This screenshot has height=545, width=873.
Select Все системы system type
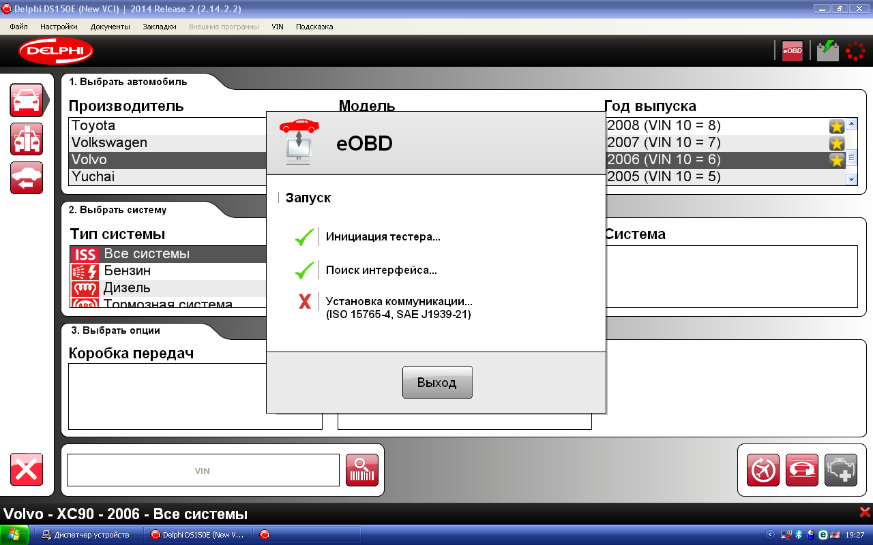(x=168, y=254)
